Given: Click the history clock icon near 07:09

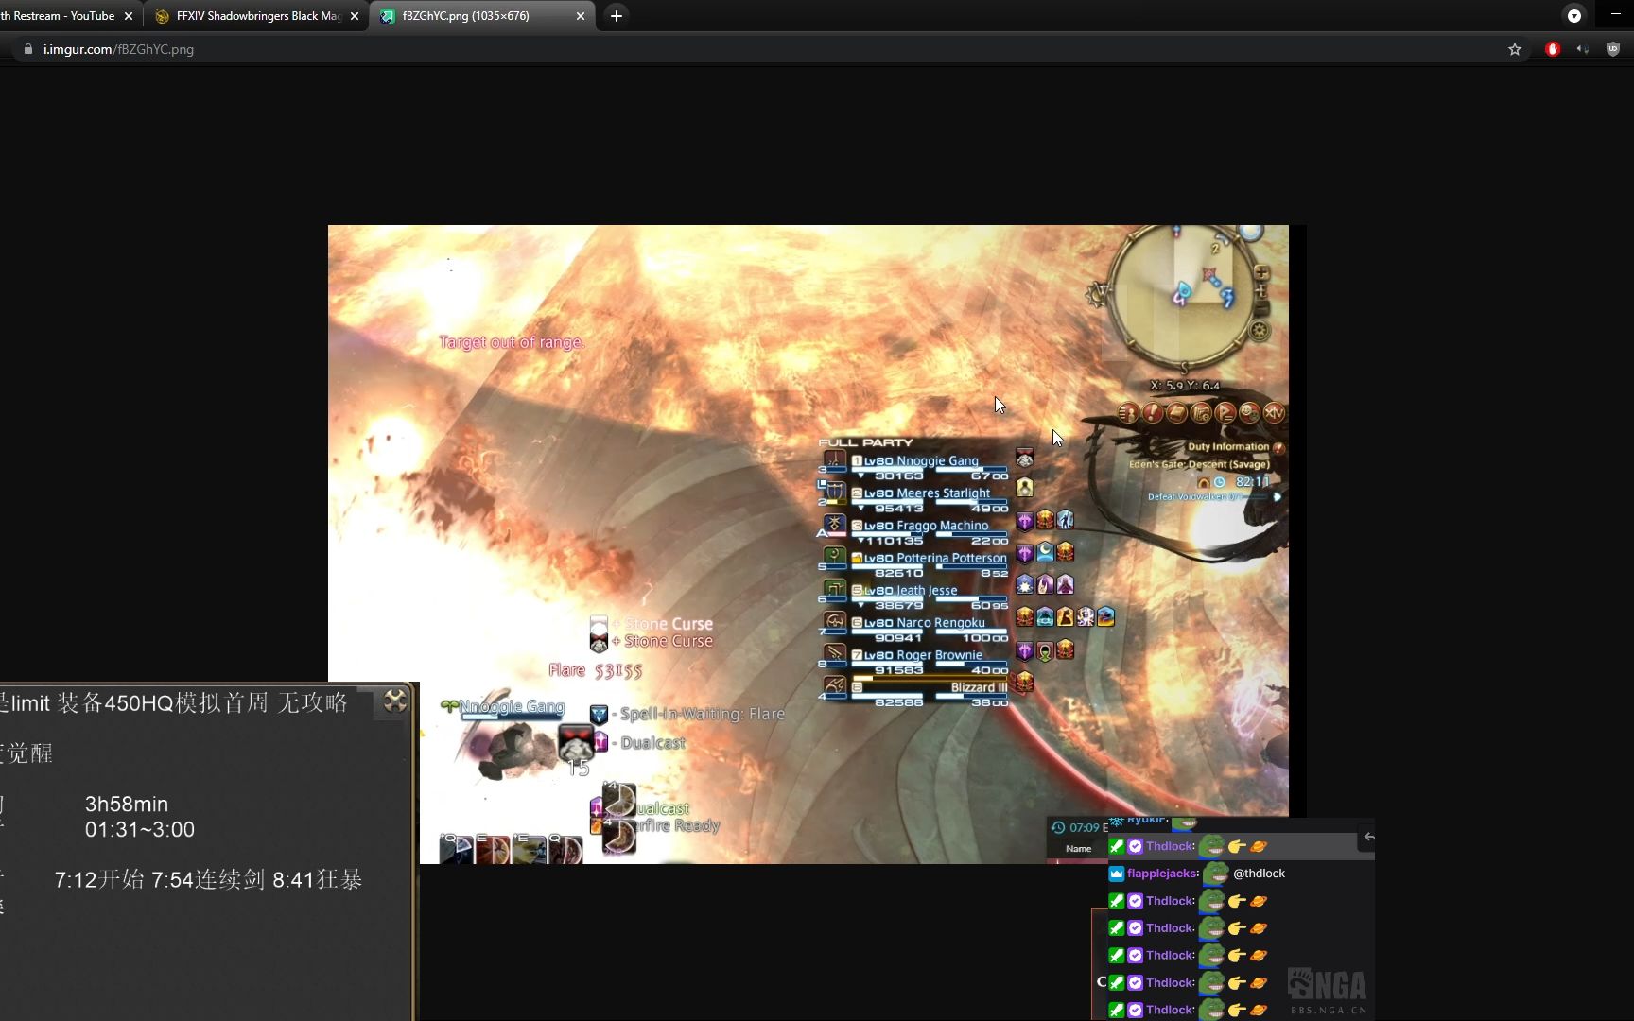Looking at the screenshot, I should coord(1057,827).
